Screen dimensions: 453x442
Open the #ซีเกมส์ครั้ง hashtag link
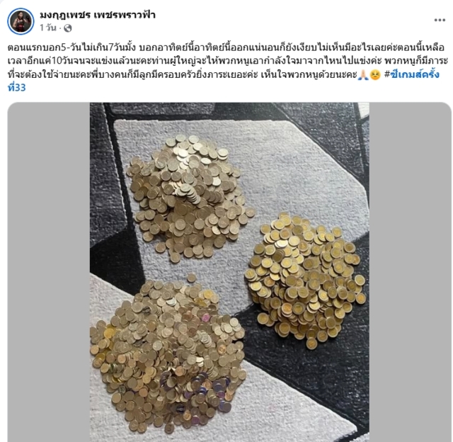pyautogui.click(x=412, y=74)
